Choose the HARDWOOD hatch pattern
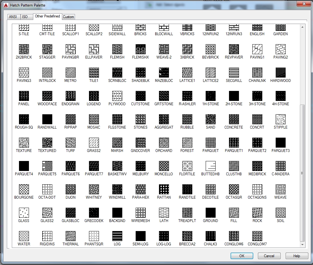This screenshot has width=313, height=265. coord(280,73)
